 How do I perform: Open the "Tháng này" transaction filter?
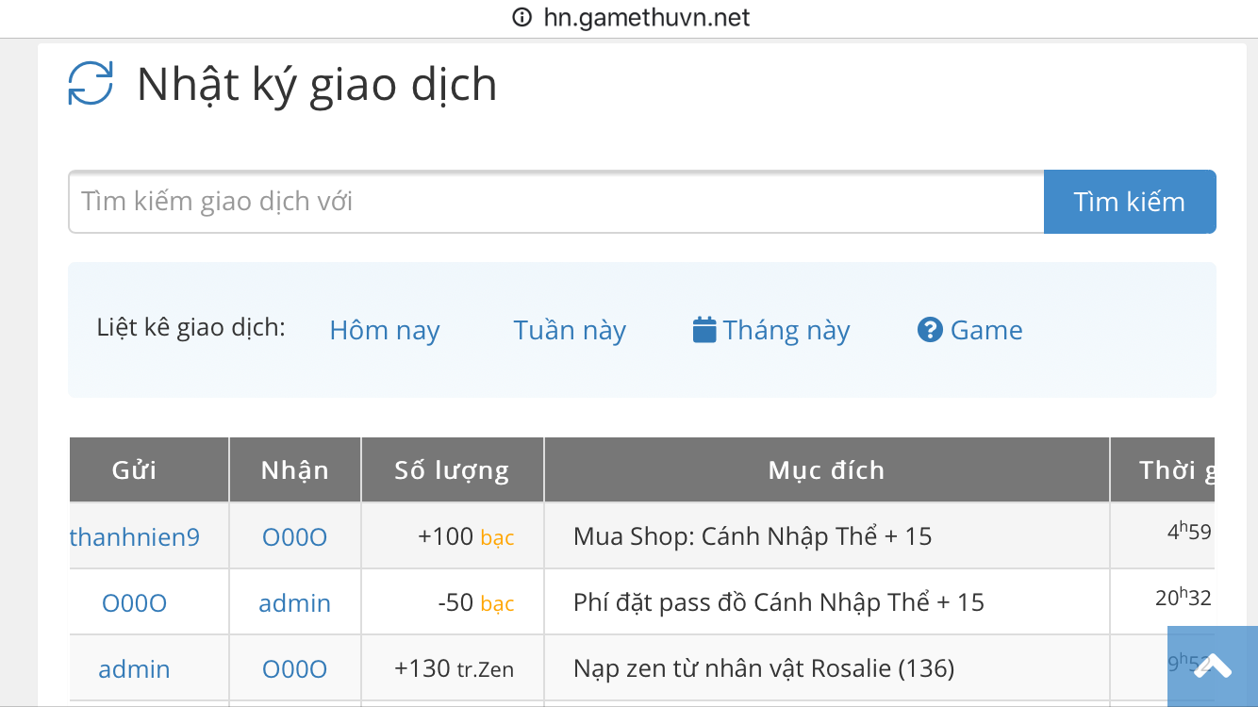click(x=786, y=330)
